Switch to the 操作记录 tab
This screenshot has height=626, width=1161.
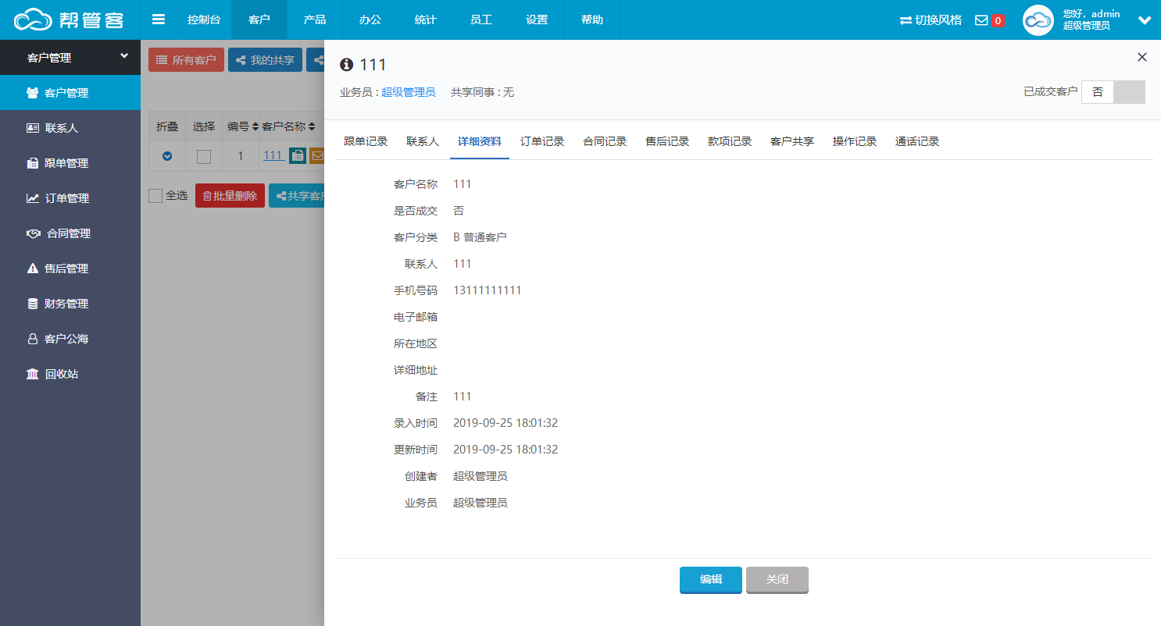point(855,142)
